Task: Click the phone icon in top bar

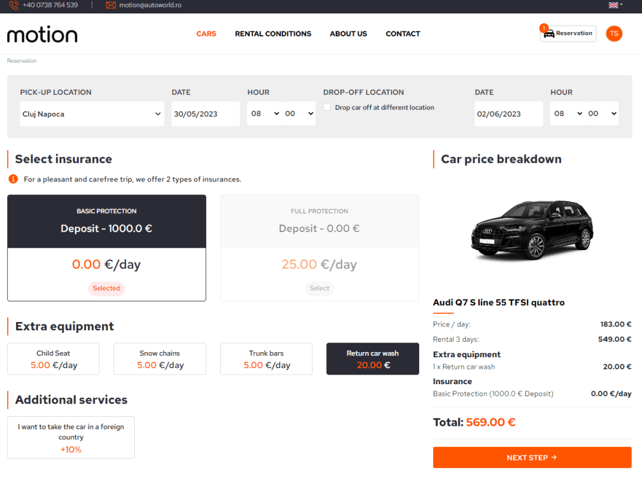Action: 13,5
